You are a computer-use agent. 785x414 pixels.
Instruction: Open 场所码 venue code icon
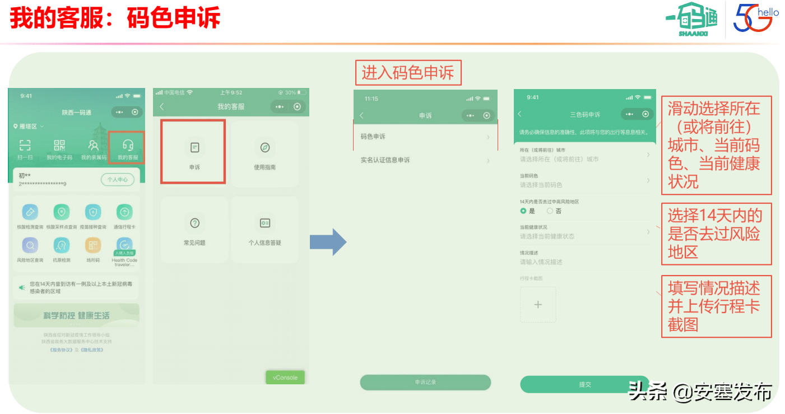[93, 245]
